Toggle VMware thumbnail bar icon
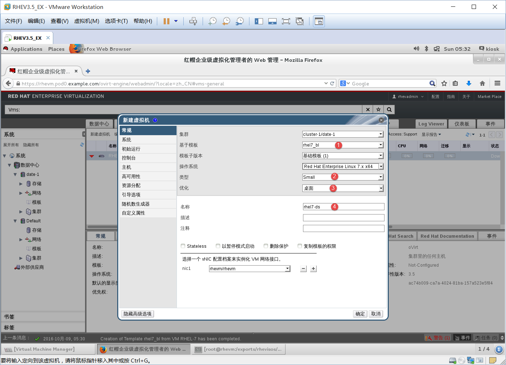506x365 pixels. tap(272, 21)
